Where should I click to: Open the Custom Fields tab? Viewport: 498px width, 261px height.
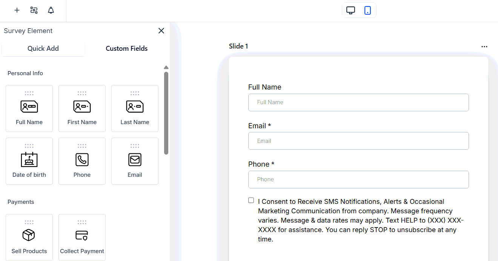pyautogui.click(x=126, y=48)
